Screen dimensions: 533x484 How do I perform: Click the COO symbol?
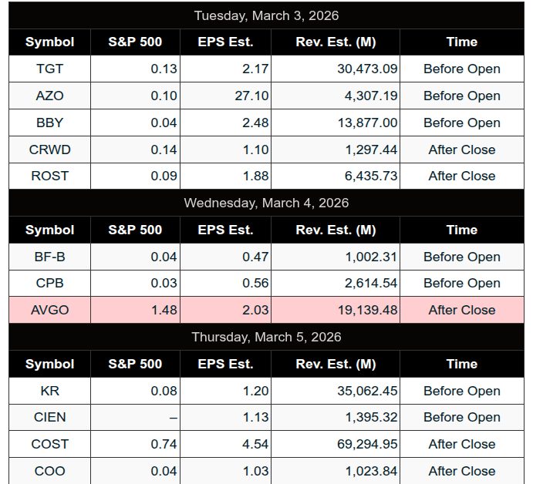[x=49, y=471]
